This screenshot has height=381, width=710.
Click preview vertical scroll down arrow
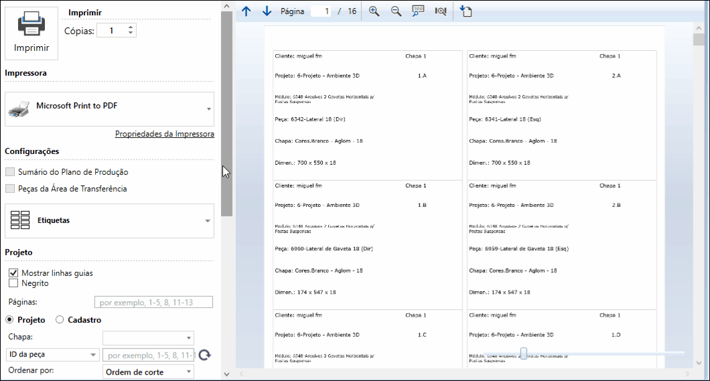(x=699, y=363)
